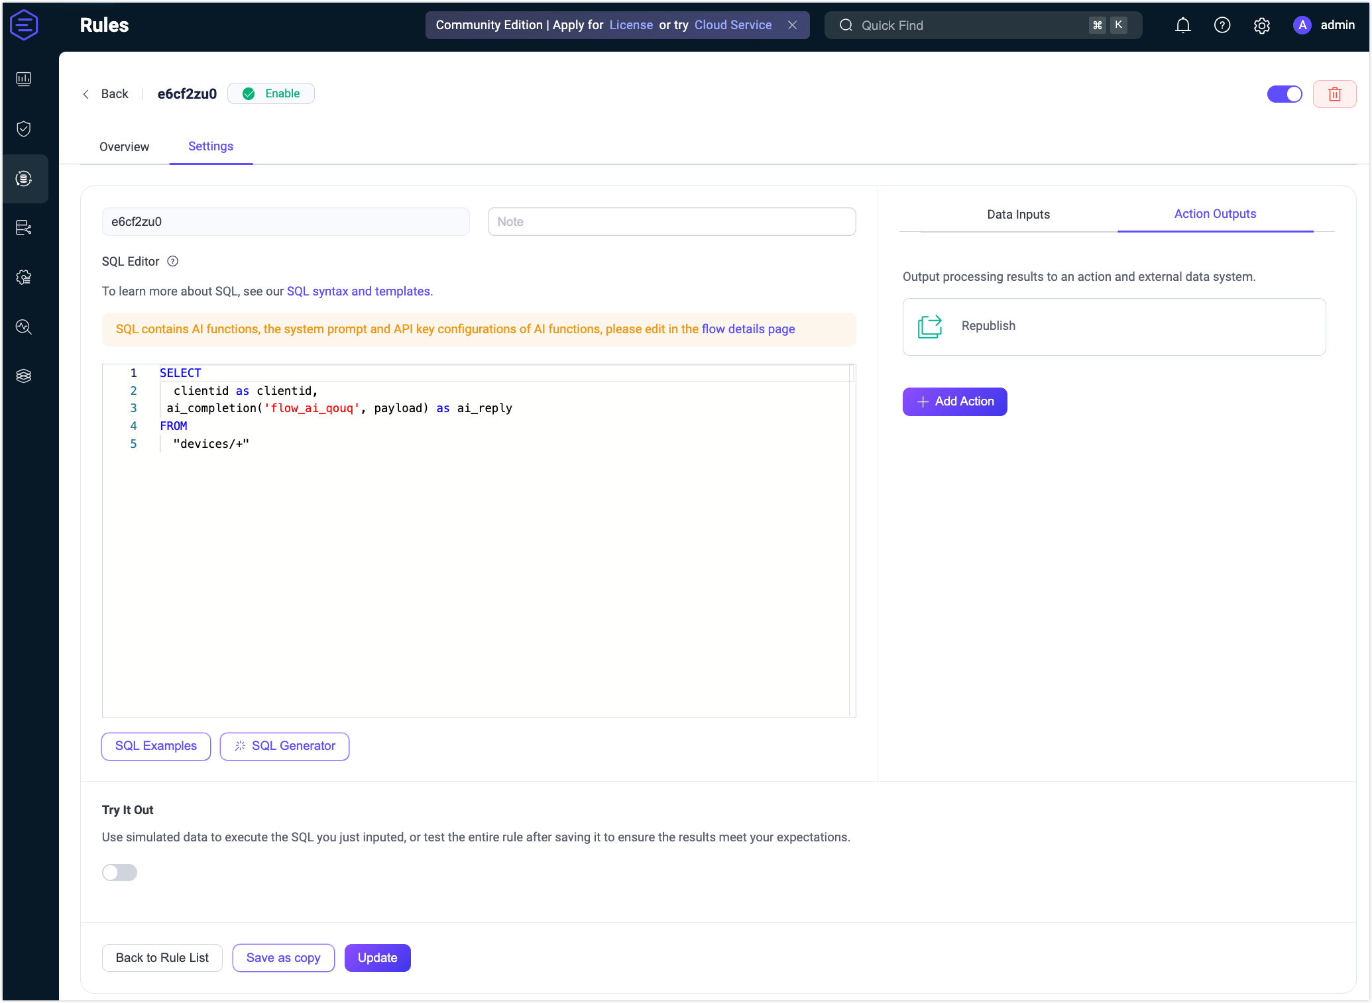Screen dimensions: 1372x1003
Task: Delete the rule with trash icon
Action: [x=1334, y=94]
